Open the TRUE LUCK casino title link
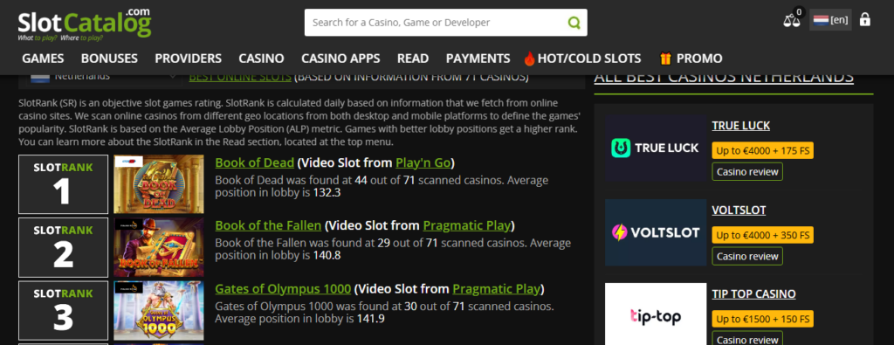This screenshot has width=894, height=345. pyautogui.click(x=740, y=126)
